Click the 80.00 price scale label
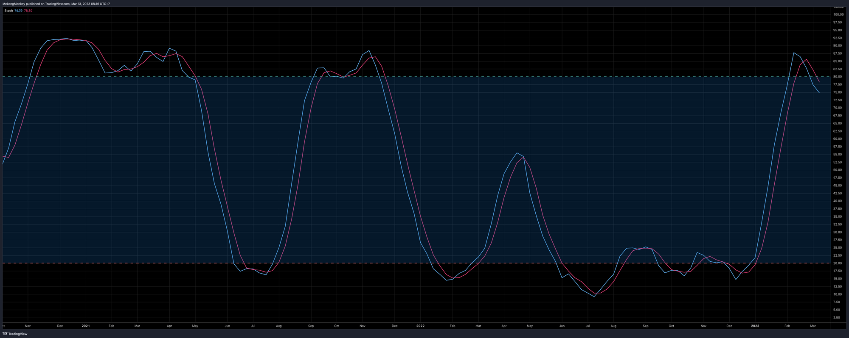Viewport: 849px width, 338px height. click(838, 77)
